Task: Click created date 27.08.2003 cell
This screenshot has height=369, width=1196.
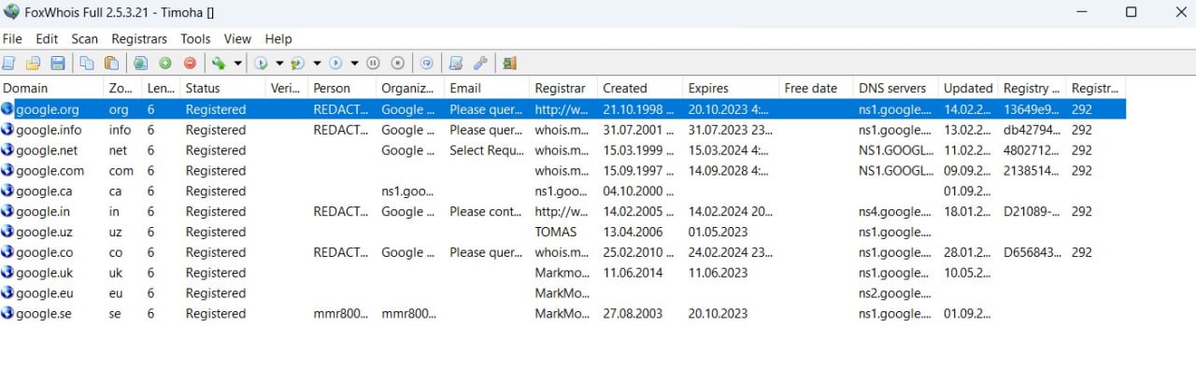Action: 634,314
